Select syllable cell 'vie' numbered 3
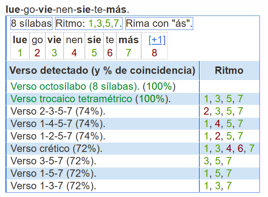Viewport: 268px width, 197px height. [x=54, y=46]
